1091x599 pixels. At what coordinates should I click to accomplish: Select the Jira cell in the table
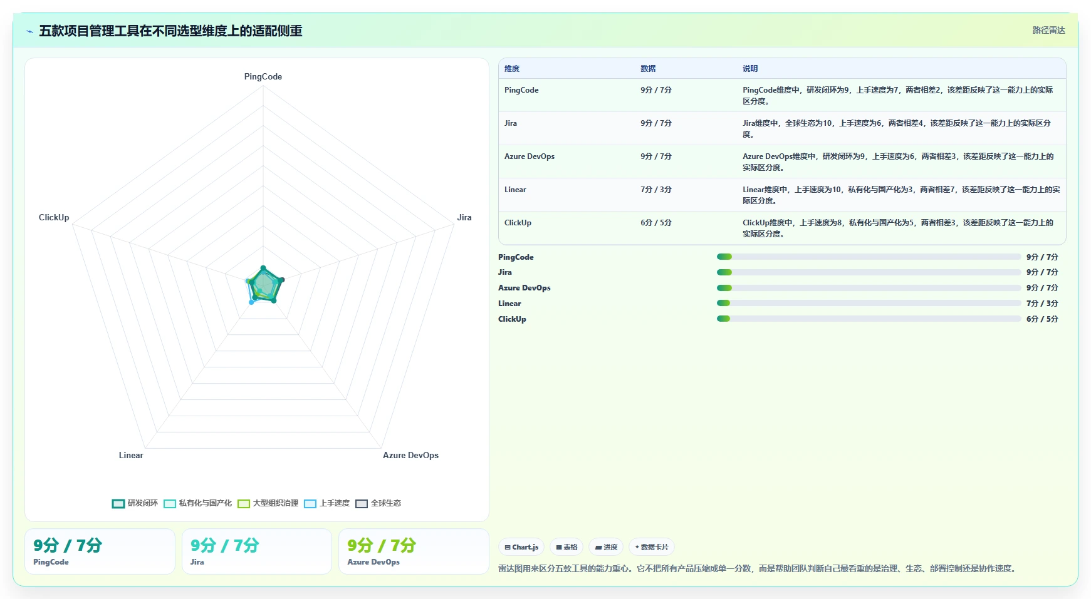pos(511,123)
